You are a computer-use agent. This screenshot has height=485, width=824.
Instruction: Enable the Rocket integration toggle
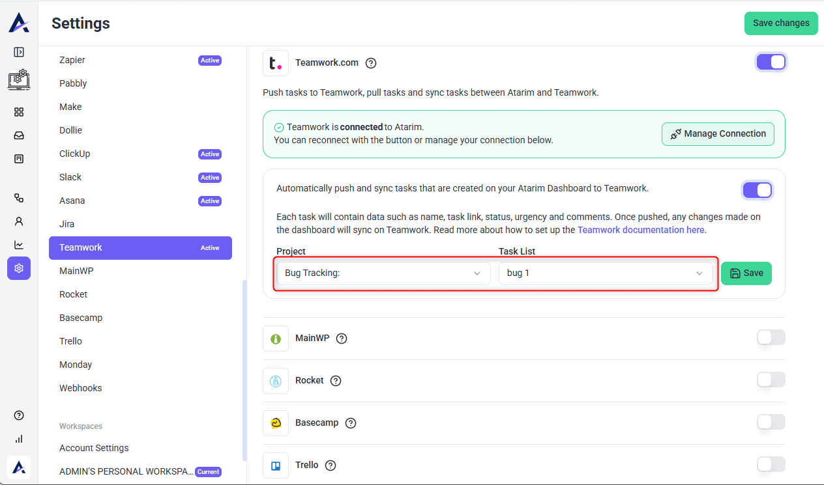tap(771, 380)
